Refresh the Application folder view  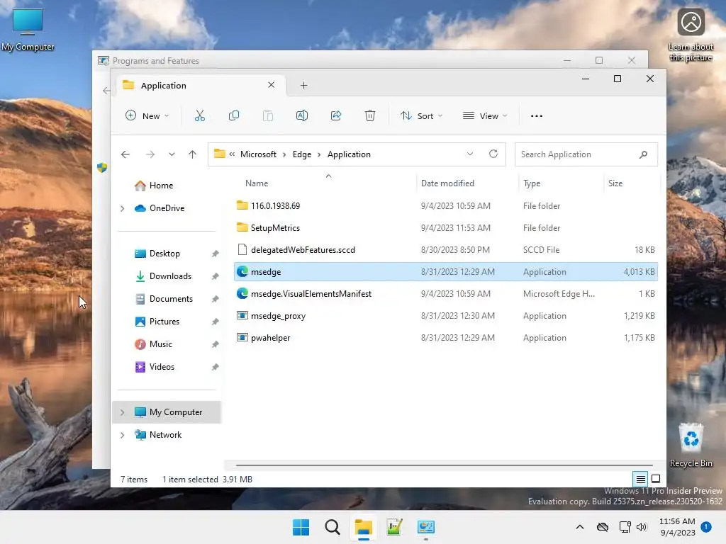click(x=493, y=154)
